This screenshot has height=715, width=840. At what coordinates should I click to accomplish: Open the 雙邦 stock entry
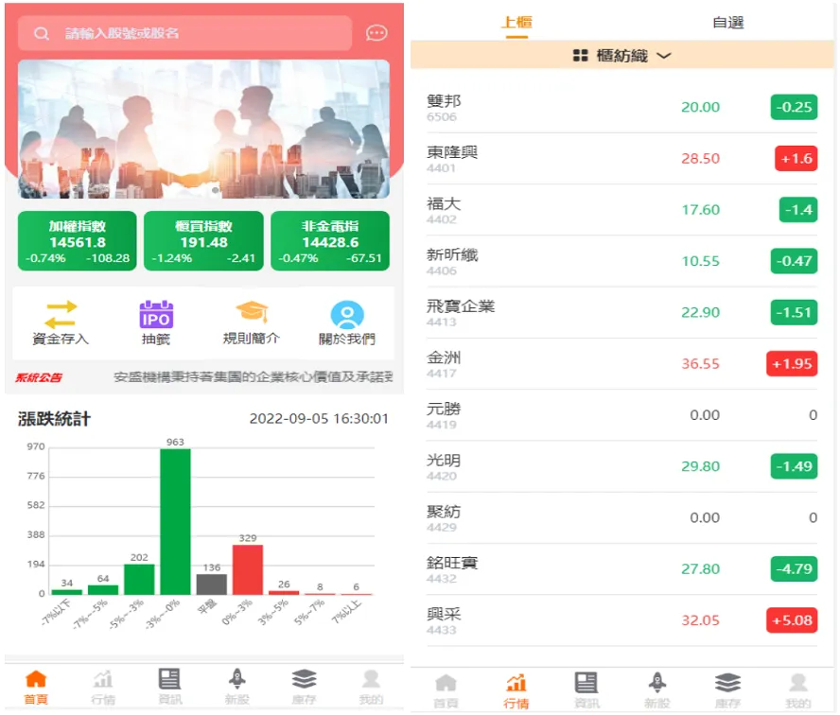coord(624,106)
